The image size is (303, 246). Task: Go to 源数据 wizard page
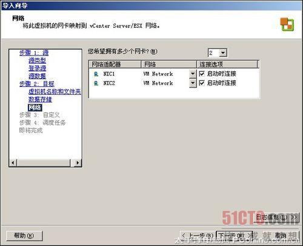tap(37, 76)
